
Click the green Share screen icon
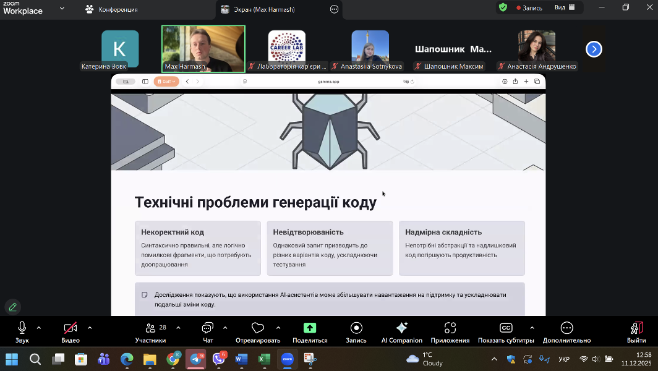pos(310,328)
